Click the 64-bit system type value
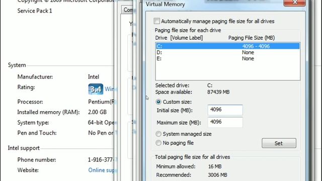Image resolution: width=322 pixels, height=181 pixels. pyautogui.click(x=102, y=123)
